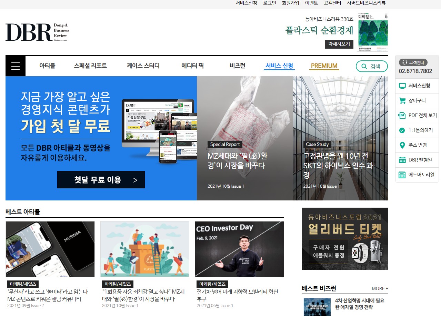Click the DBR Dong-A Business Review logo

[x=38, y=32]
